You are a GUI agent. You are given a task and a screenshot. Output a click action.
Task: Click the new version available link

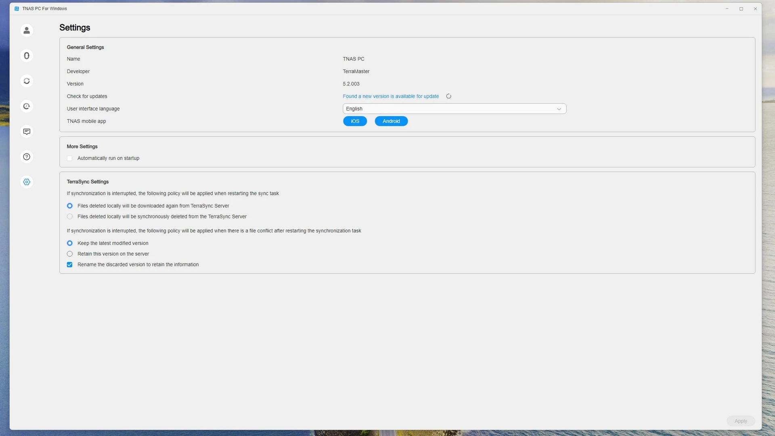point(390,96)
